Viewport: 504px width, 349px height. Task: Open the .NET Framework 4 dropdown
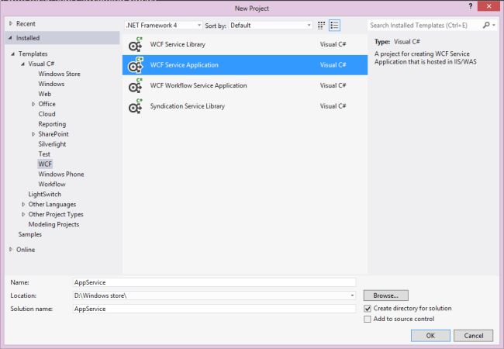[x=164, y=26]
